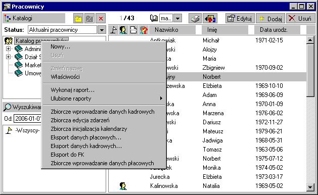
Task: Click date 1972-11-27 in Dariusz row
Action: pyautogui.click(x=269, y=122)
